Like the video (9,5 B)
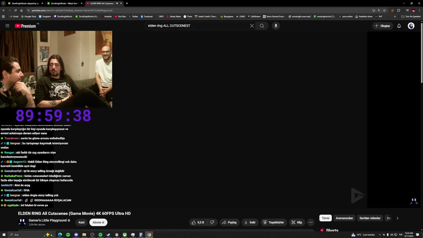 198,222
